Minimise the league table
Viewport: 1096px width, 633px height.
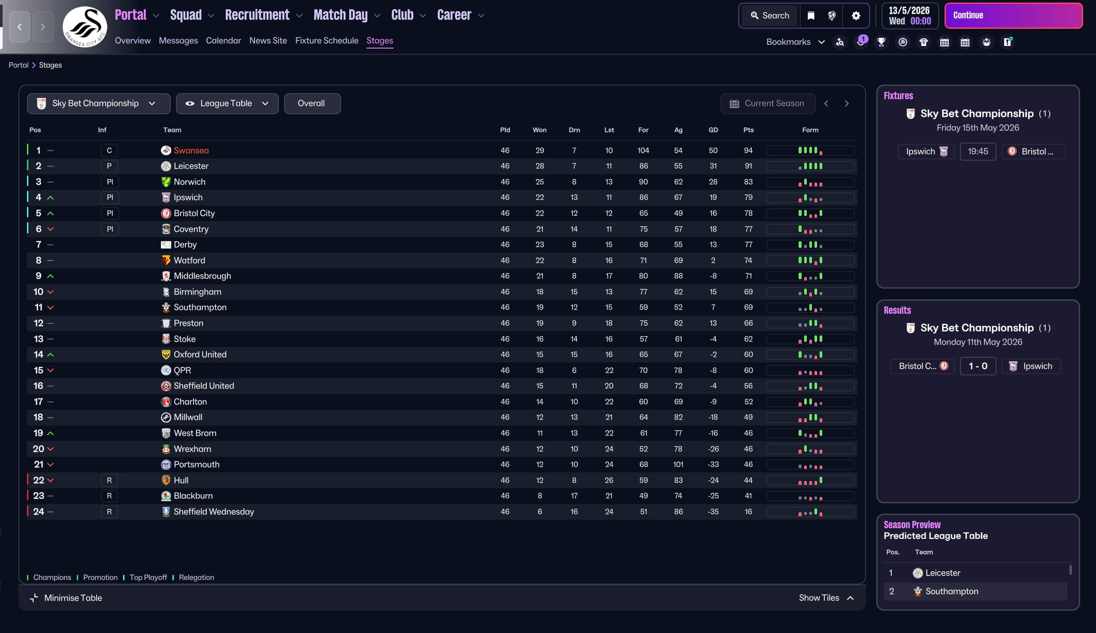66,598
